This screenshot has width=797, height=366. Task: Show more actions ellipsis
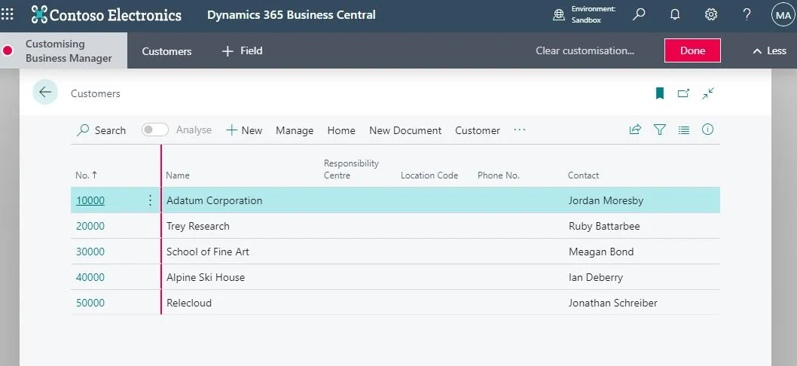pyautogui.click(x=519, y=130)
